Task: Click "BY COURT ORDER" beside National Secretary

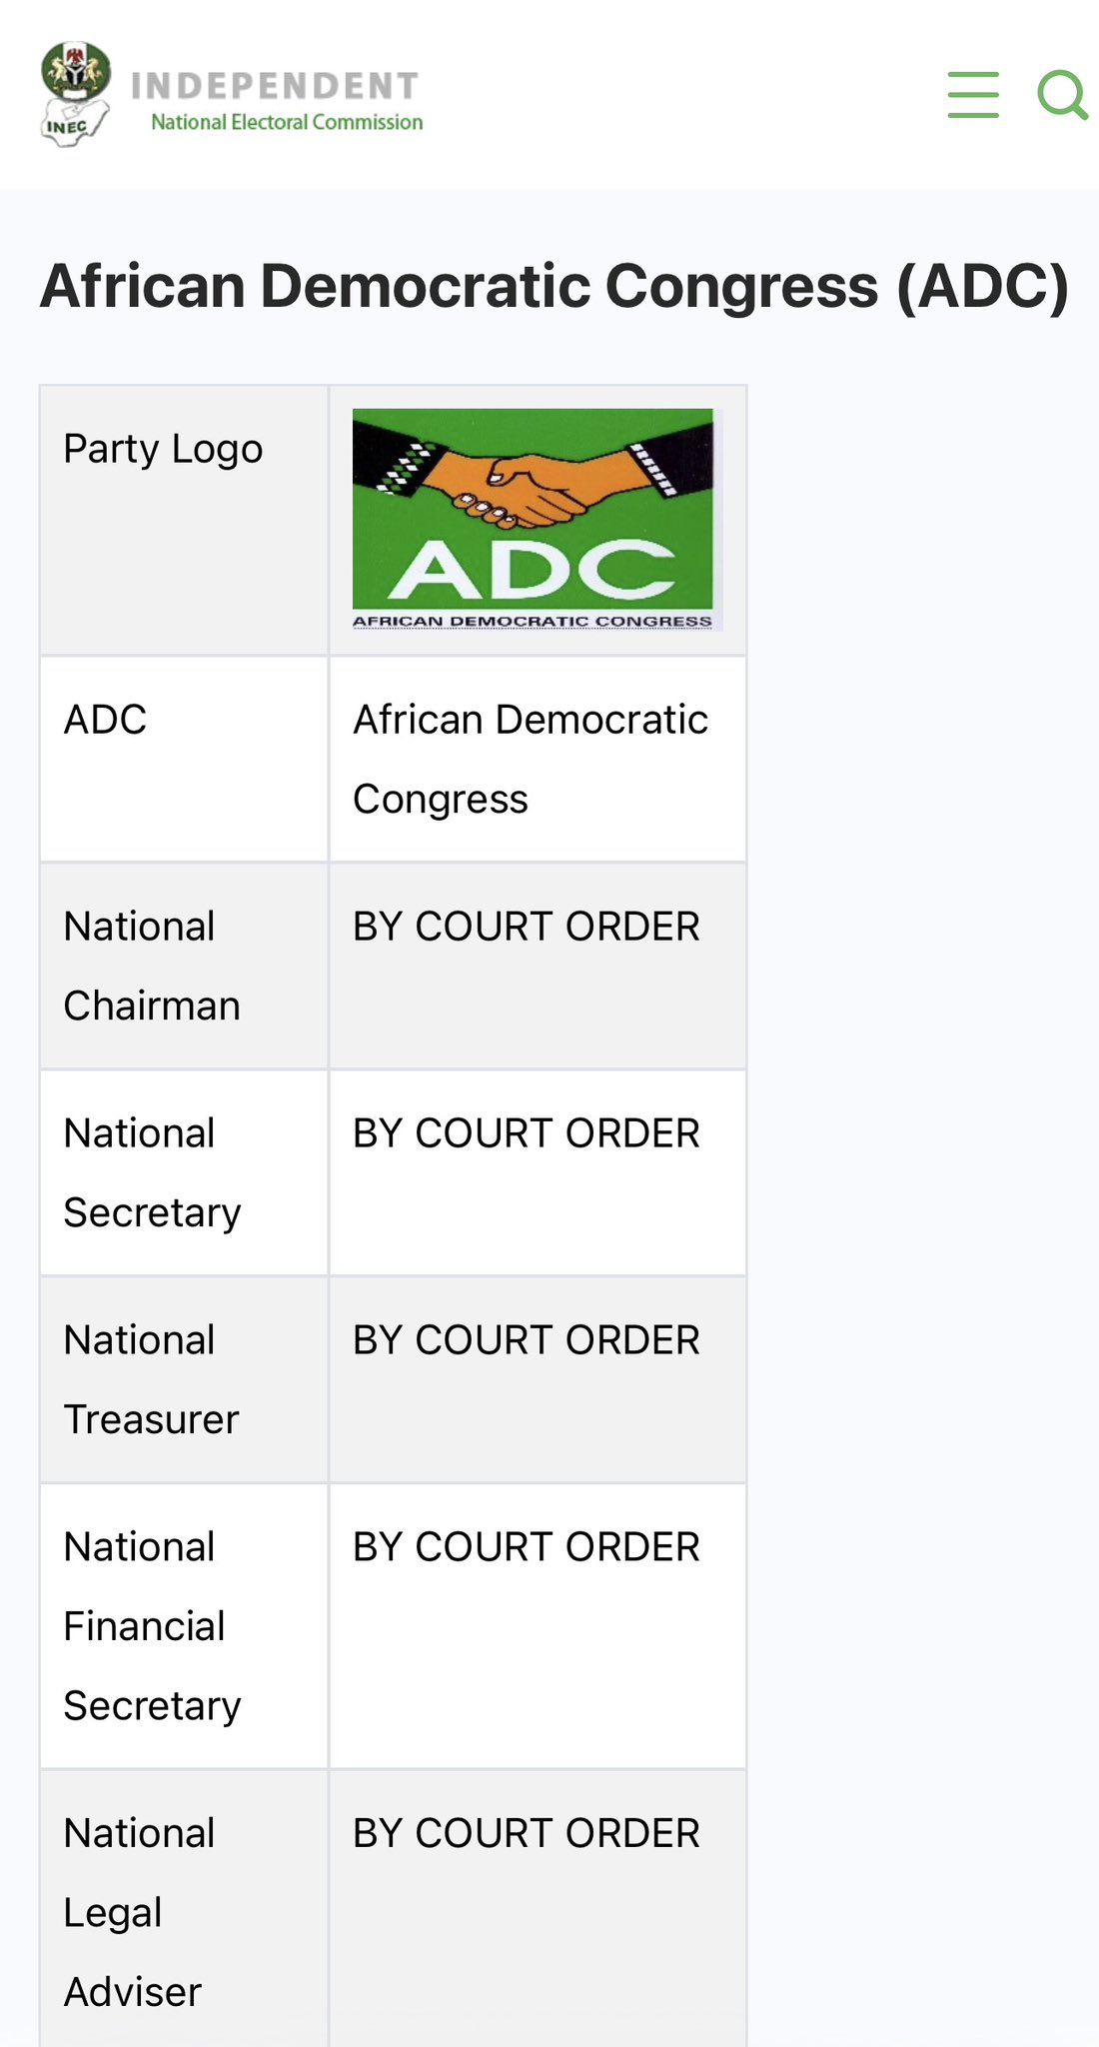Action: [527, 1133]
